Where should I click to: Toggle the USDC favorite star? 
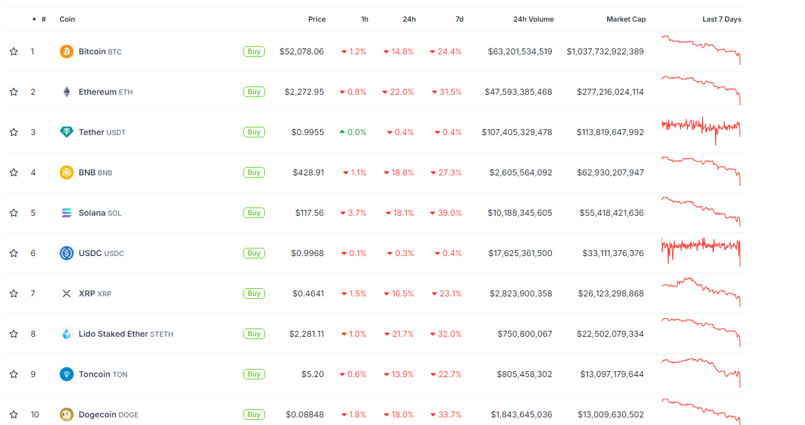[13, 253]
